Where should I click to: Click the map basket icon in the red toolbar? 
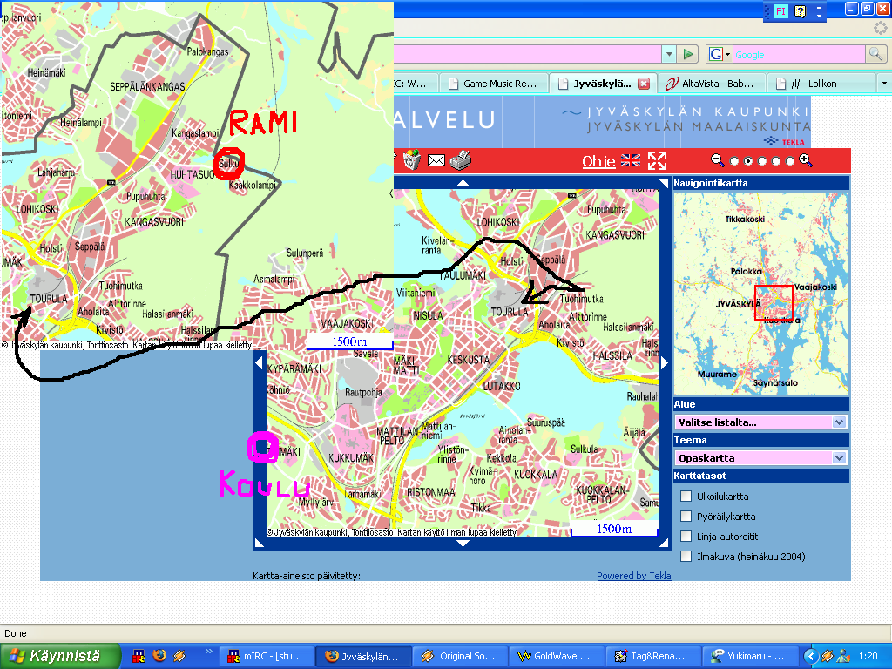[x=412, y=160]
